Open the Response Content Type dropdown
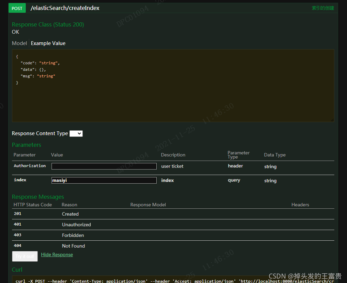347x283 pixels. coord(76,133)
